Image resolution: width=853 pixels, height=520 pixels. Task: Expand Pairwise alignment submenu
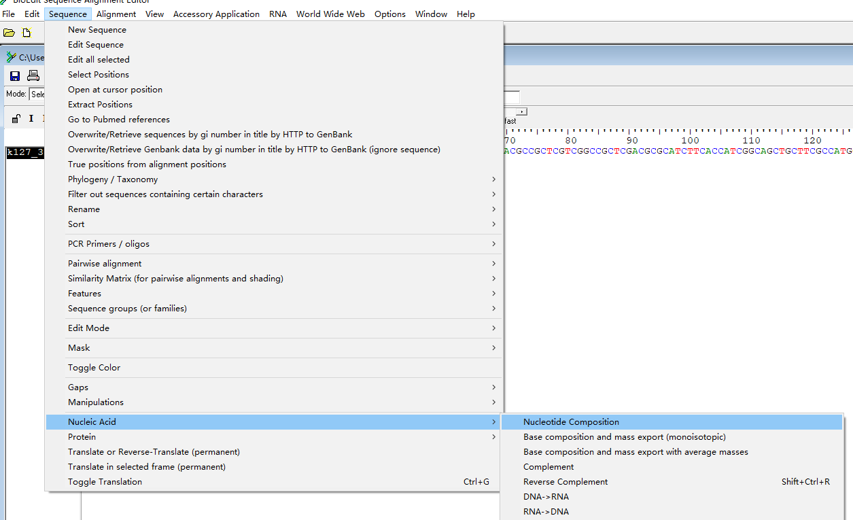(x=274, y=264)
